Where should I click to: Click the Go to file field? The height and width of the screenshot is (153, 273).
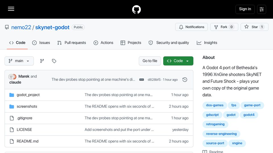[150, 61]
